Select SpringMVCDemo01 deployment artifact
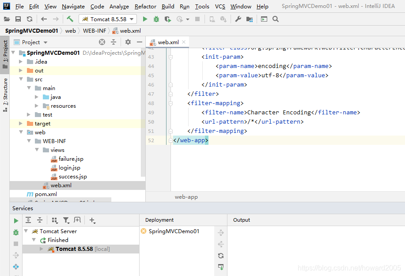This screenshot has height=276, width=405. pyautogui.click(x=174, y=231)
